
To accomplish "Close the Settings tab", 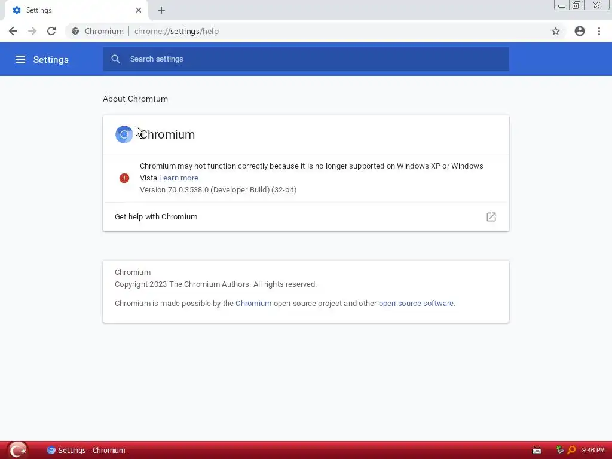I will point(139,10).
